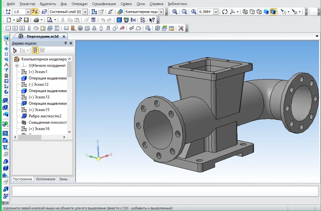
Task: Select Ребро жесткости:2 in model tree
Action: click(45, 116)
